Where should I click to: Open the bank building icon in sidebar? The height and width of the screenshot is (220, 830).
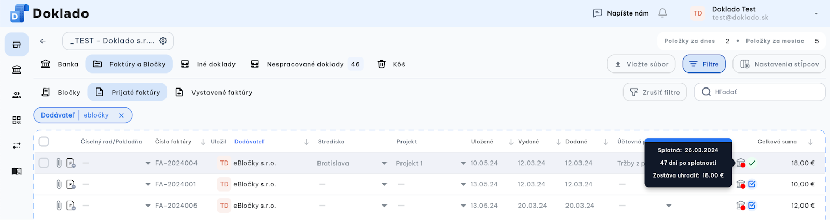(17, 70)
